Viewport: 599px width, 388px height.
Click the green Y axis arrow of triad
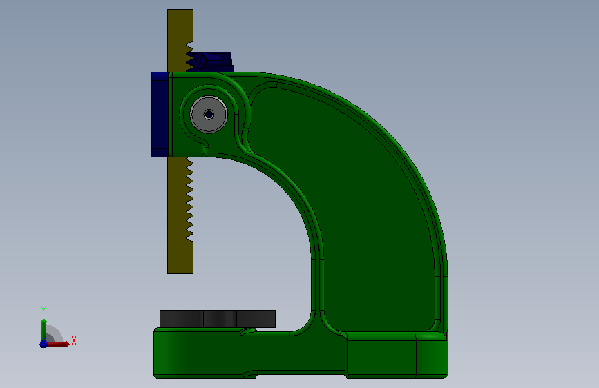44,329
